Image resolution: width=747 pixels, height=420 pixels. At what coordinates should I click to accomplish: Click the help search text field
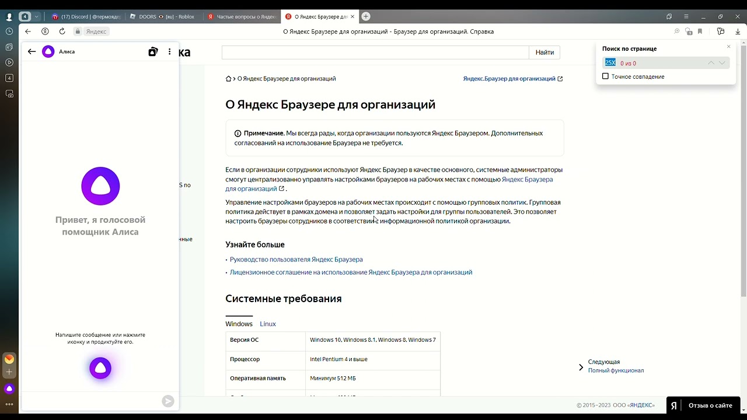pyautogui.click(x=375, y=52)
